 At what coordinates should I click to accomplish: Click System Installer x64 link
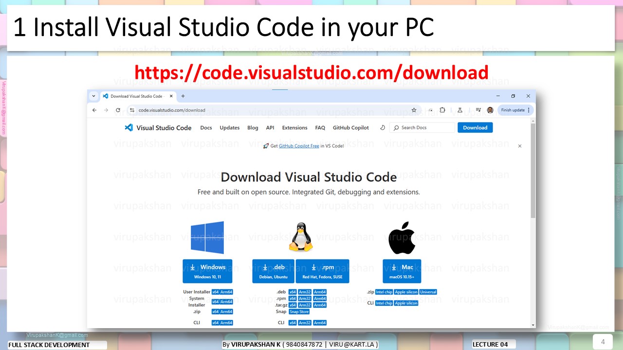tap(215, 302)
